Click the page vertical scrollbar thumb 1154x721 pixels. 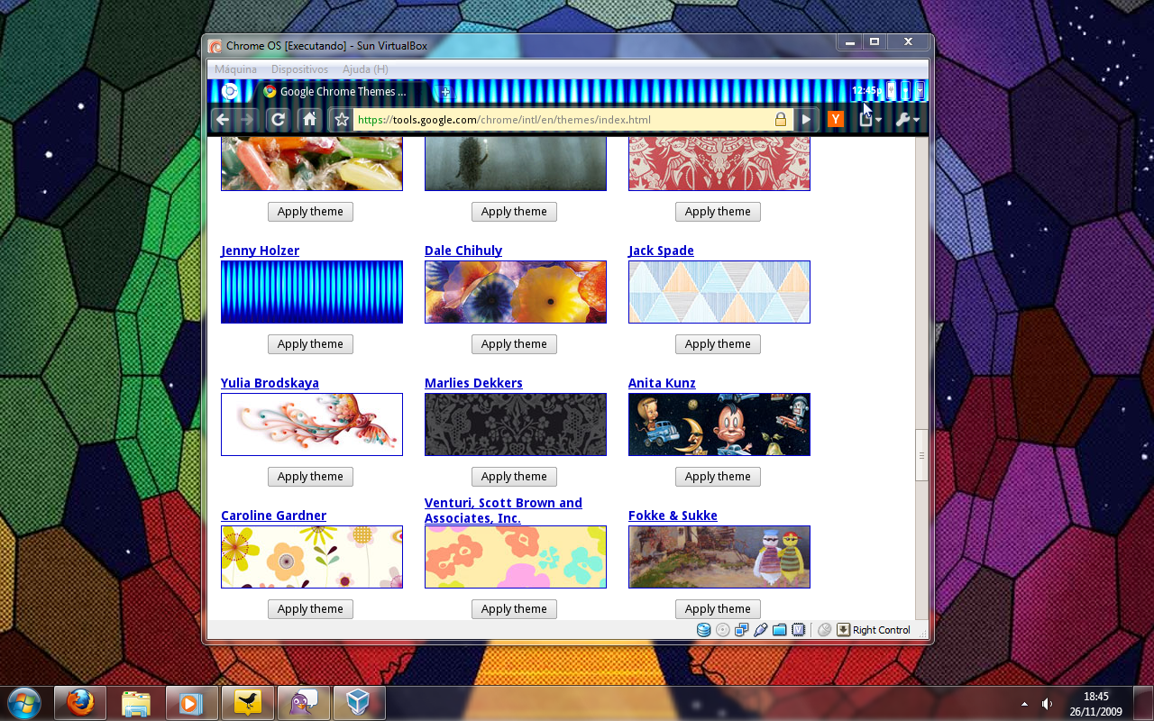coord(921,455)
